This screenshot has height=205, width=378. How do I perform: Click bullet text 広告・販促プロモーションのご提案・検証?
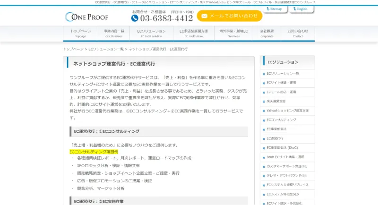(114, 181)
